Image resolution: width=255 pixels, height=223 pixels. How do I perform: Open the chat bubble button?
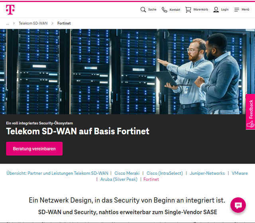[238, 205]
